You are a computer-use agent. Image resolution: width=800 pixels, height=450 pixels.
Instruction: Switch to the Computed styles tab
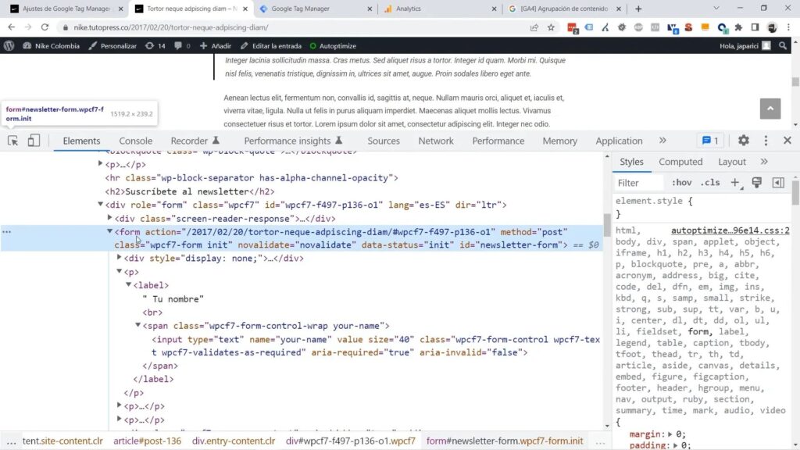click(x=680, y=162)
